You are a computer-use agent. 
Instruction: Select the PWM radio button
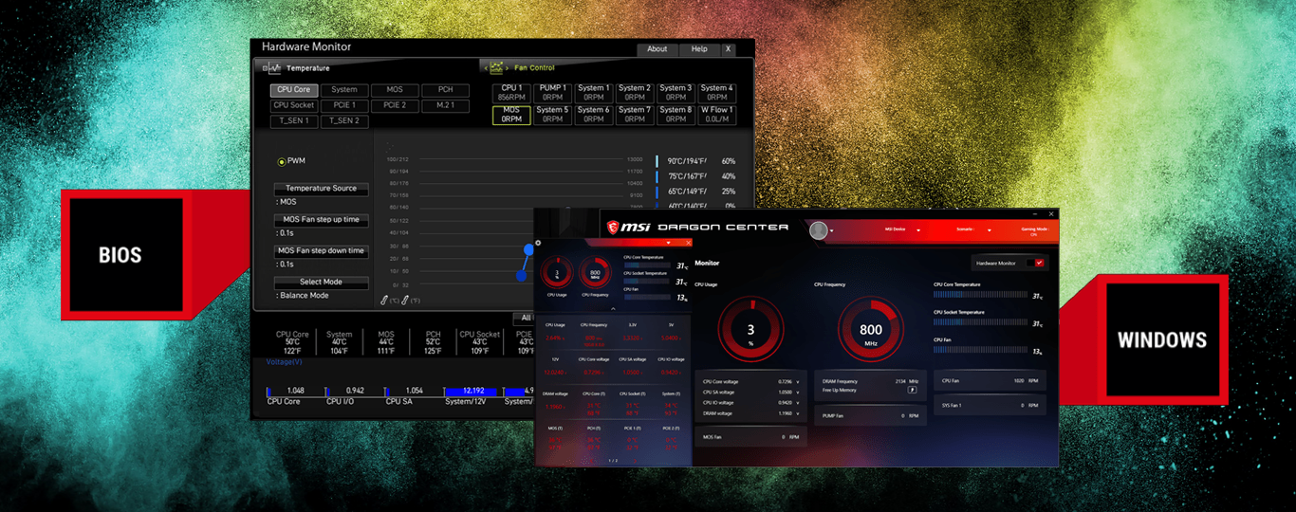[282, 162]
